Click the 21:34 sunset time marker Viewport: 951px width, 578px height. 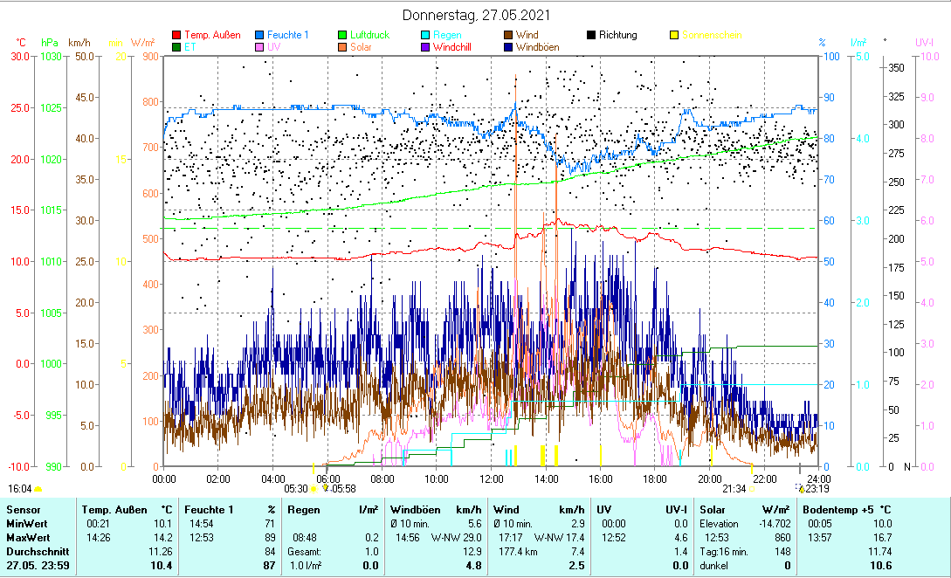point(734,489)
